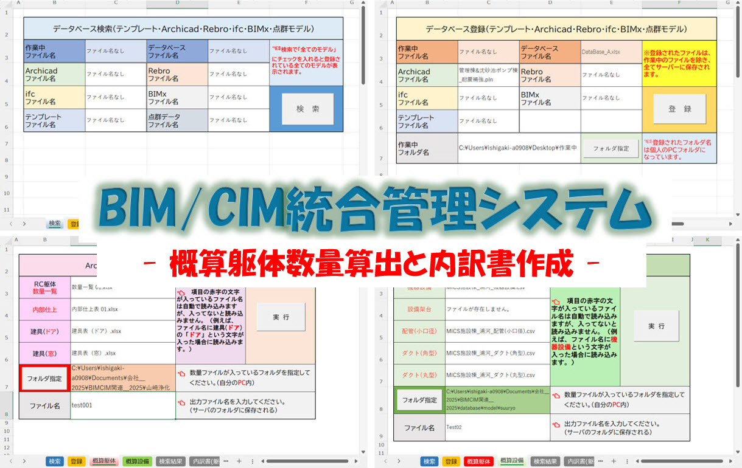This screenshot has height=468, width=742.
Task: Select orange 登録 tab in bottom-right workbook
Action: pyautogui.click(x=451, y=461)
